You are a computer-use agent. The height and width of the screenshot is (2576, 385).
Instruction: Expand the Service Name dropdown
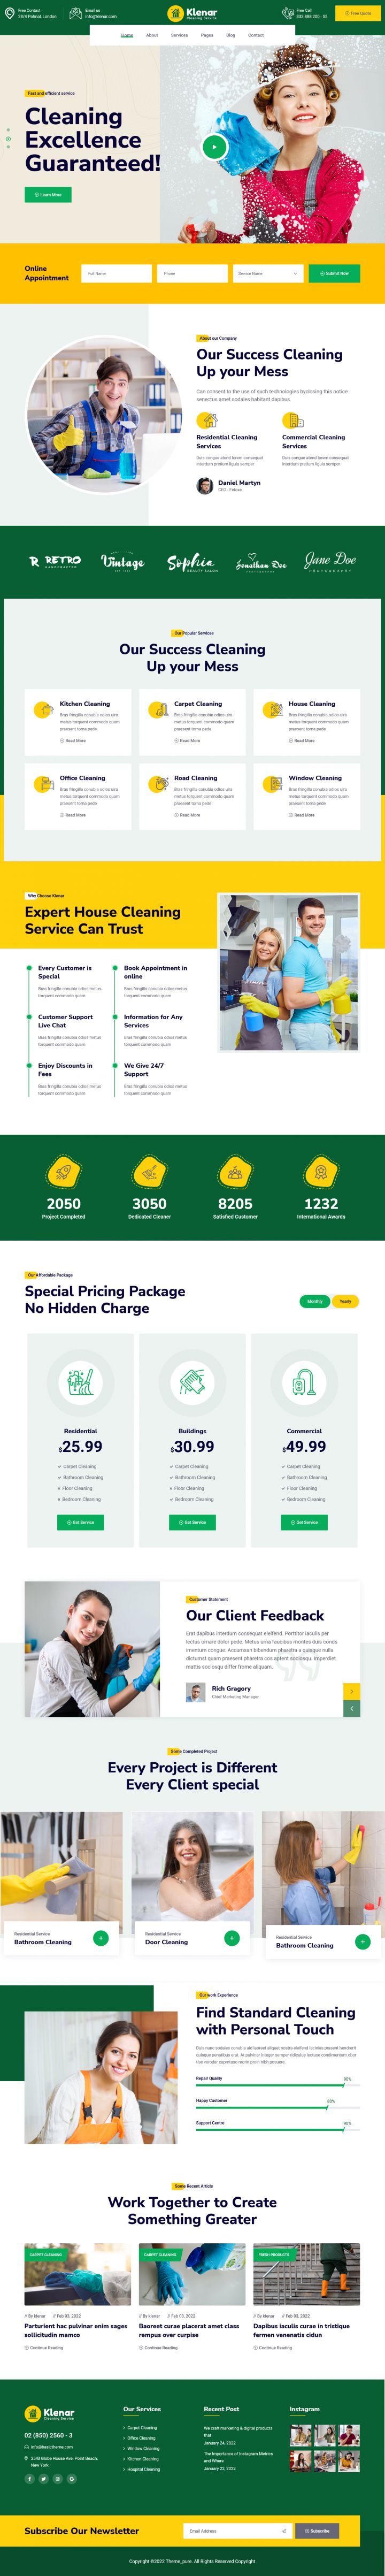point(266,273)
